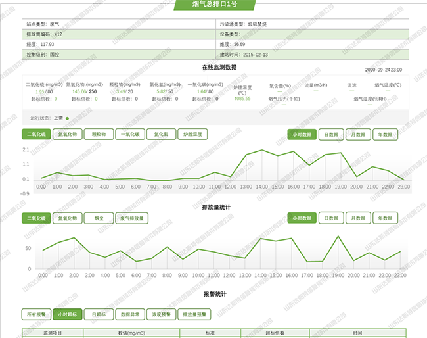Select 排放量预警 alarm filter
Viewport: 427px width, 338px height.
pos(193,314)
